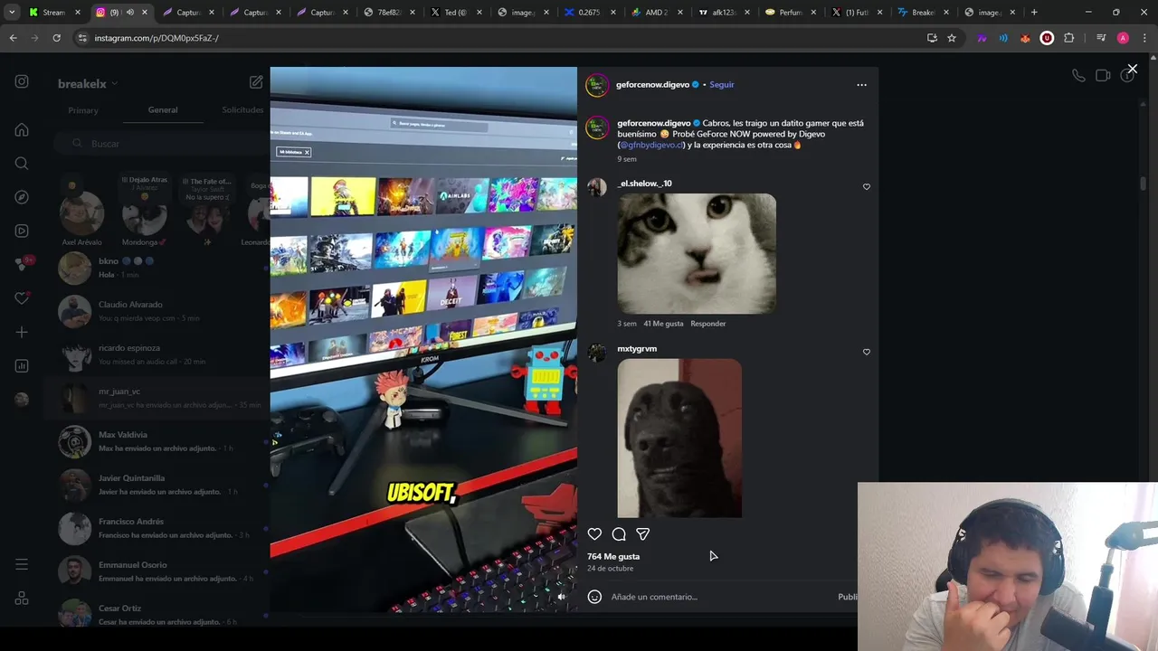
Task: Open the 764 Me gusta likes list
Action: click(x=613, y=557)
